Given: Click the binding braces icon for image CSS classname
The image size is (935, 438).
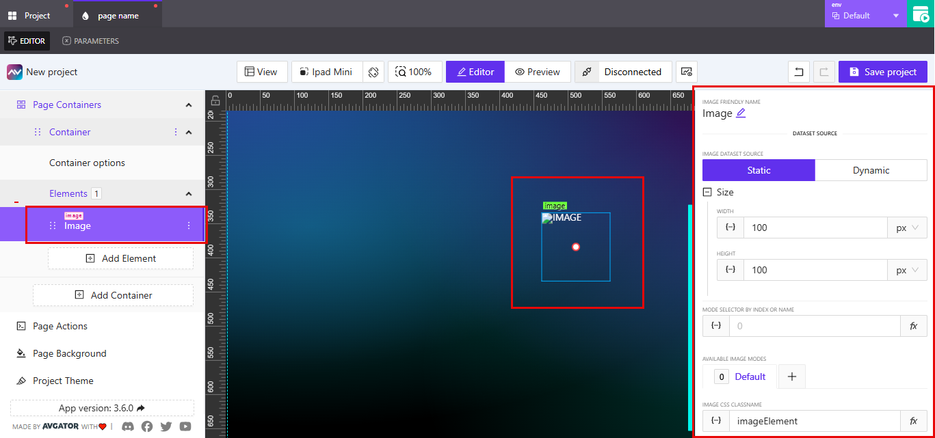Looking at the screenshot, I should [715, 420].
